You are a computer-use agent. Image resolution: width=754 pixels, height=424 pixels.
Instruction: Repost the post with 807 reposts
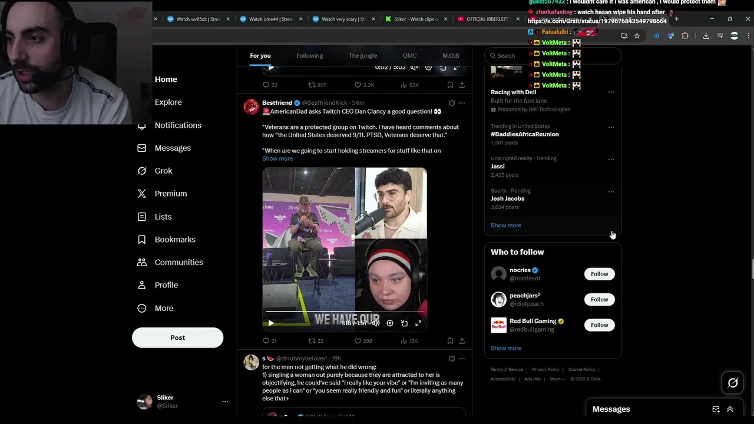tap(318, 85)
